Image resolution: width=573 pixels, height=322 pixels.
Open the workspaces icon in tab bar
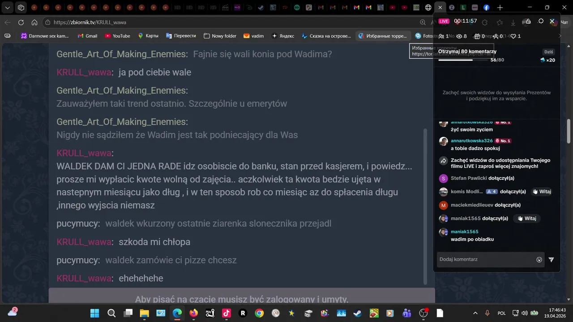[x=21, y=8]
